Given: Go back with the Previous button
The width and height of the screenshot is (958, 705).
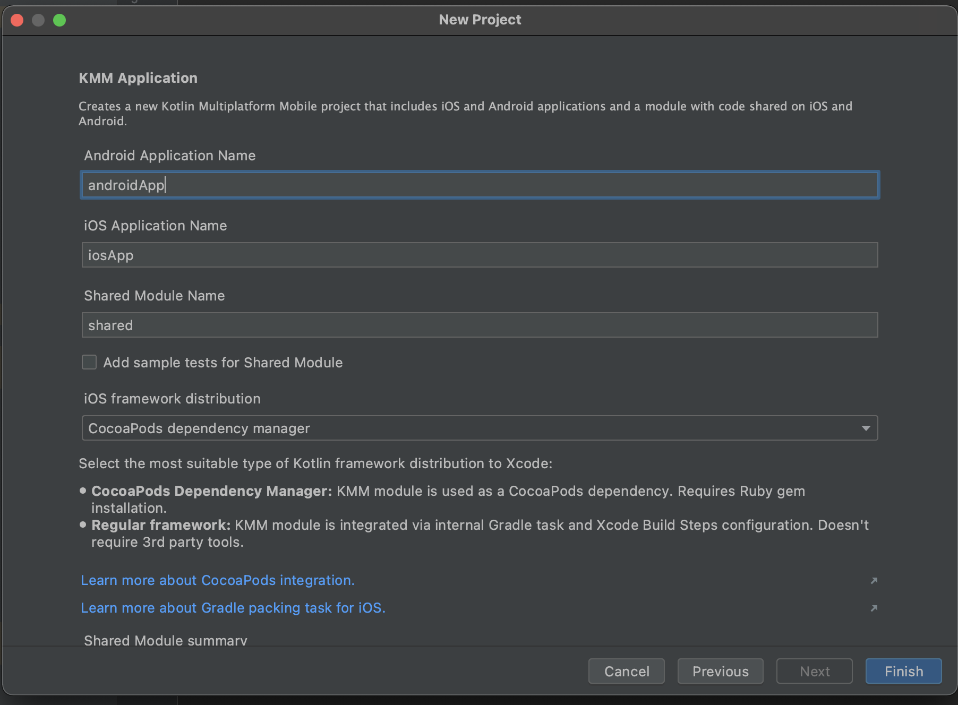Looking at the screenshot, I should 720,672.
